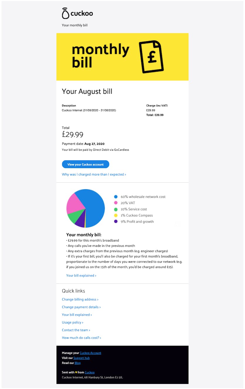Open Contact the team link
Image resolution: width=245 pixels, height=389 pixels.
(76, 330)
